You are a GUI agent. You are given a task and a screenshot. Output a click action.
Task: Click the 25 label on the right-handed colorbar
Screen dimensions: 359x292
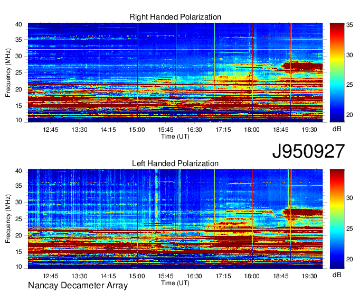349,85
